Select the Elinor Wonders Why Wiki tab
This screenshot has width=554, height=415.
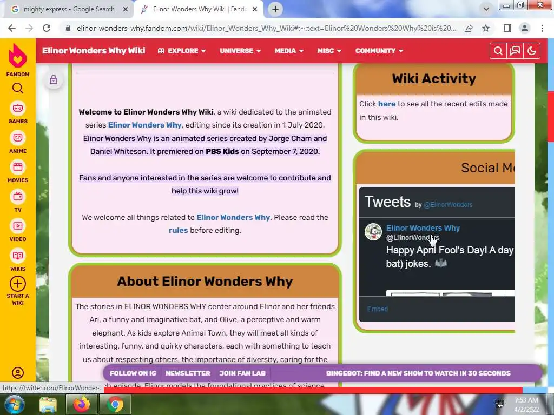200,10
